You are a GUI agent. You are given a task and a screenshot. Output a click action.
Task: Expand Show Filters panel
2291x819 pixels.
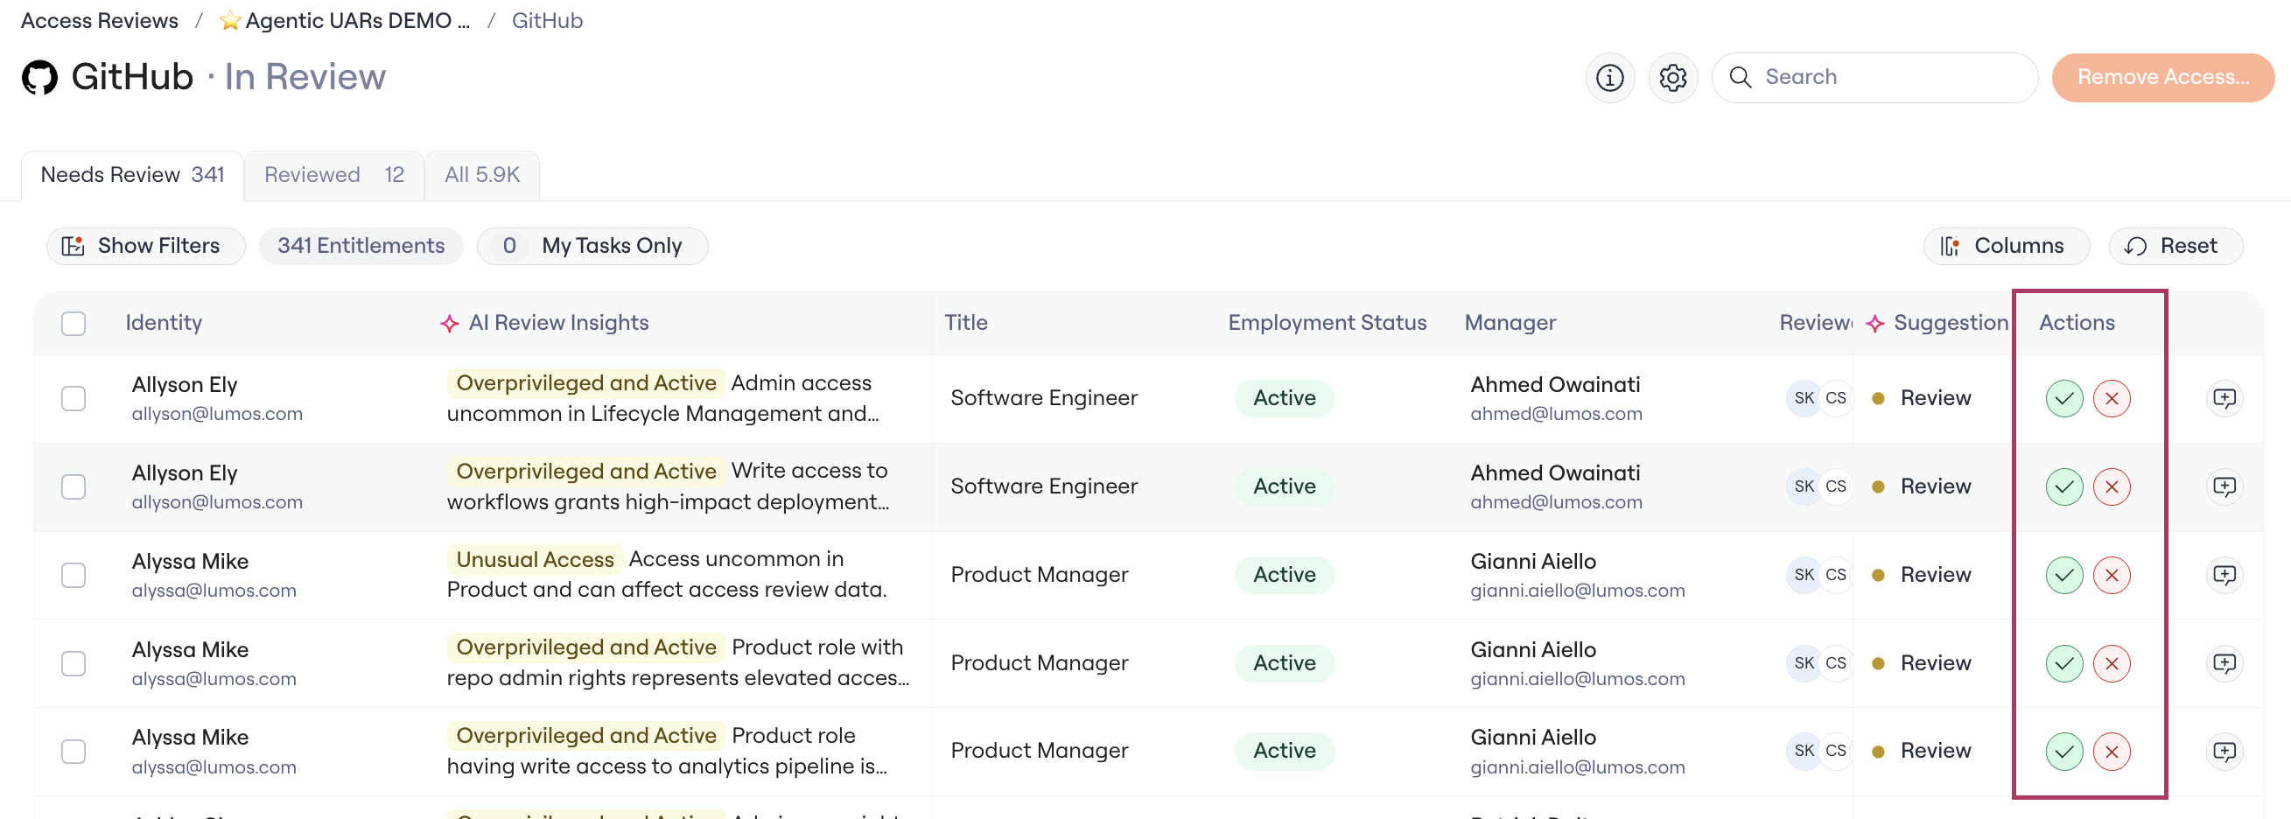(146, 247)
